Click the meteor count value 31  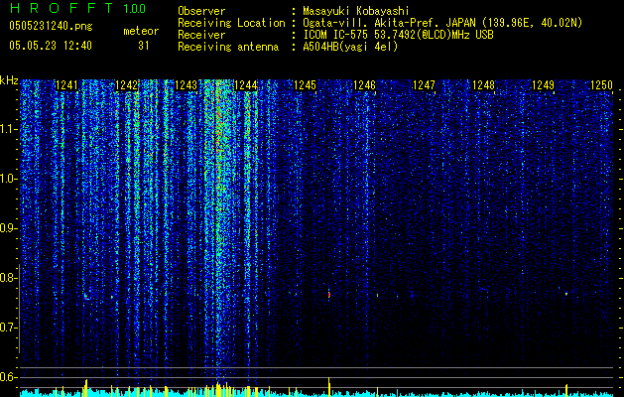(x=144, y=46)
